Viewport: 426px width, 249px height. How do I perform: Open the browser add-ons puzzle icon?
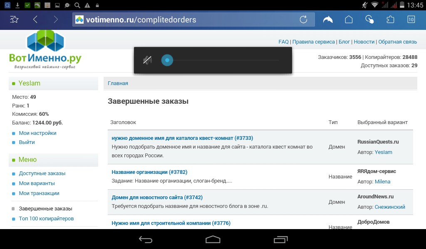[390, 20]
